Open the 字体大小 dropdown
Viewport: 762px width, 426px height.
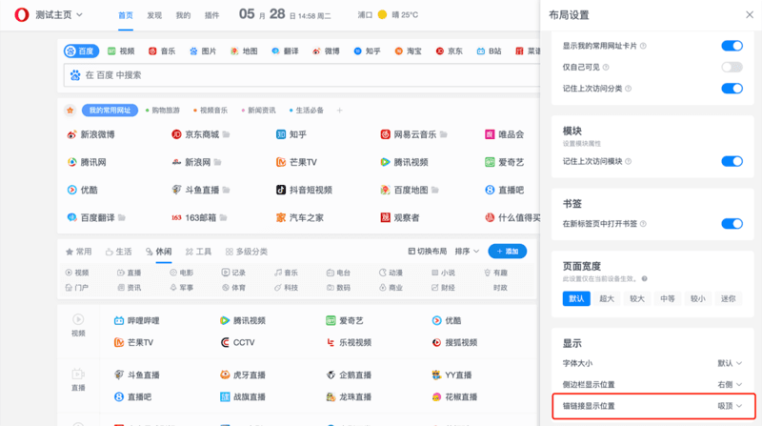(x=730, y=363)
